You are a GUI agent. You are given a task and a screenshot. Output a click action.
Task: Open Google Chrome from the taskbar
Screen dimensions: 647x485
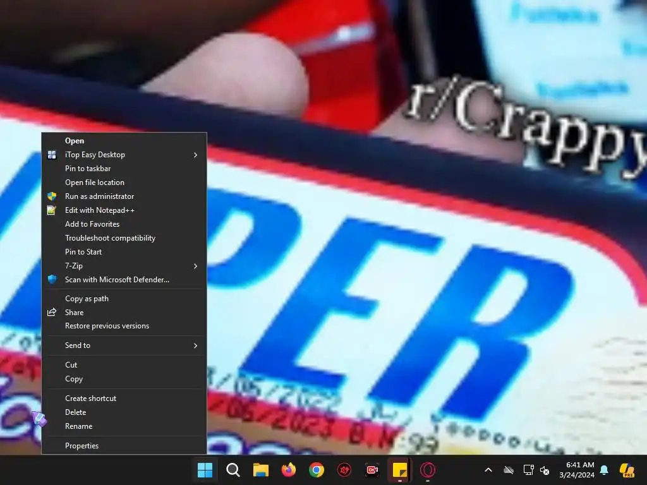coord(317,470)
